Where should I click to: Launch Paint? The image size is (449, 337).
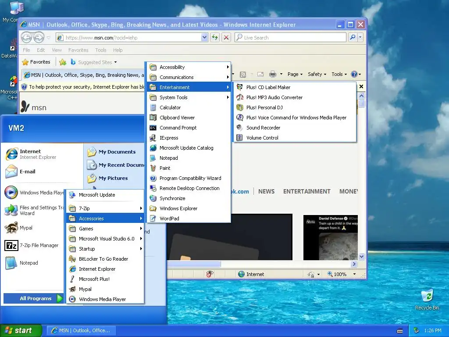tap(189, 168)
